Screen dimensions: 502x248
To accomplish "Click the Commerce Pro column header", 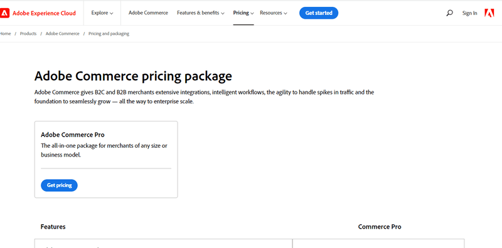I will point(380,227).
